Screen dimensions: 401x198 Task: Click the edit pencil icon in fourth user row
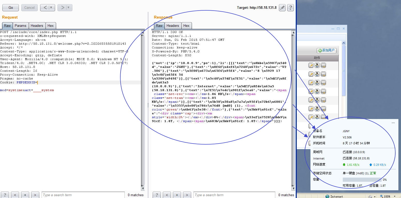[x=311, y=91]
